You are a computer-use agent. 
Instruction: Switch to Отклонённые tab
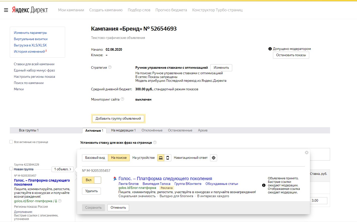pos(152,130)
